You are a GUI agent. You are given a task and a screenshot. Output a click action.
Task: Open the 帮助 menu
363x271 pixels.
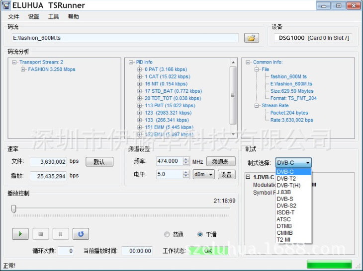coord(74,17)
